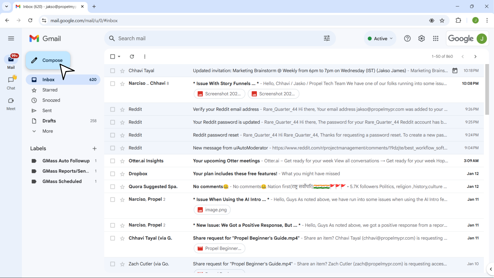Select the Dropbox email checkbox

coord(112,174)
